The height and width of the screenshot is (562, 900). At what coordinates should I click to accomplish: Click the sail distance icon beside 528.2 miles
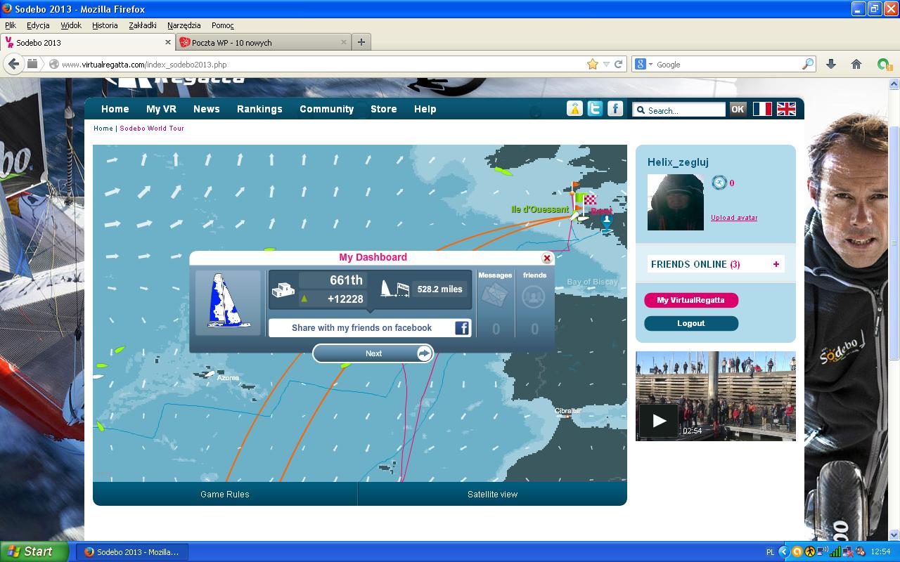[395, 289]
